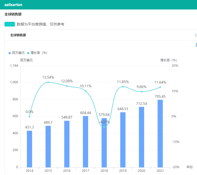Click the 全球销售额 card title
The height and width of the screenshot is (175, 197).
18,35
